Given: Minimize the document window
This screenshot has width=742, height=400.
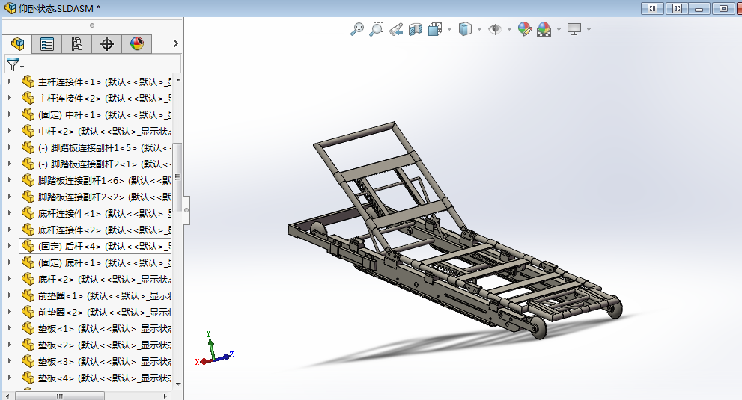Looking at the screenshot, I should [699, 8].
